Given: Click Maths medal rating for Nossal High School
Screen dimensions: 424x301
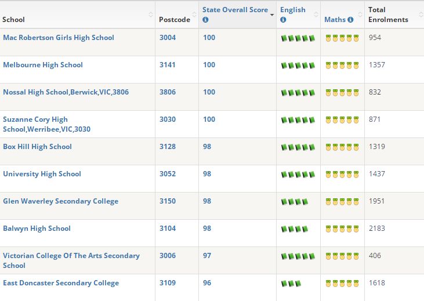Looking at the screenshot, I should 342,93.
